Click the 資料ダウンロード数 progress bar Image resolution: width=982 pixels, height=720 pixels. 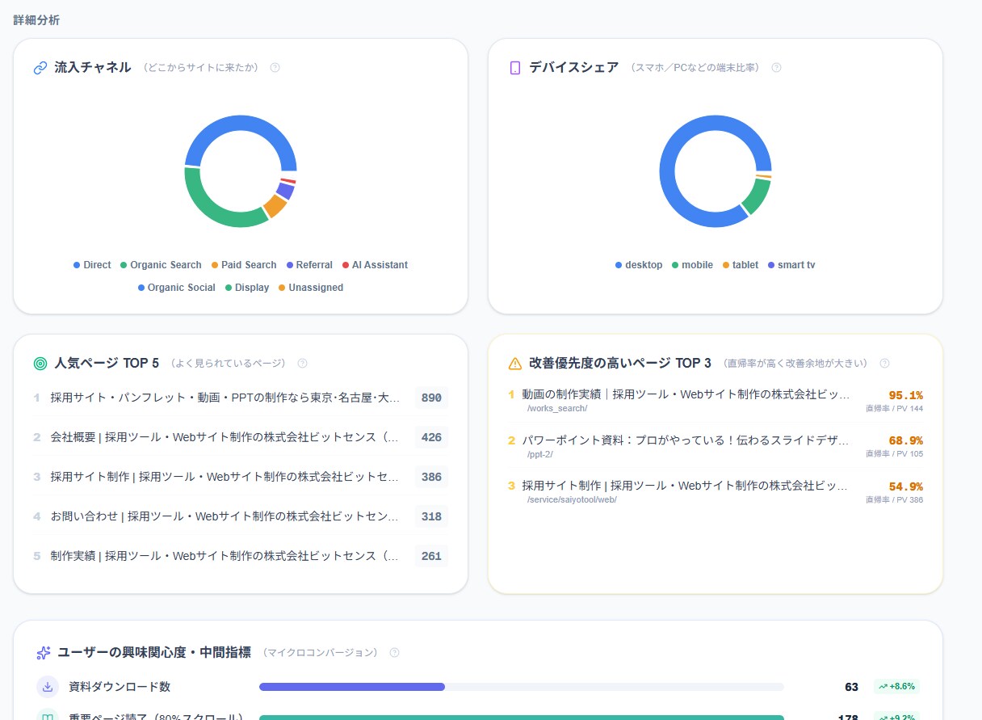pos(522,687)
